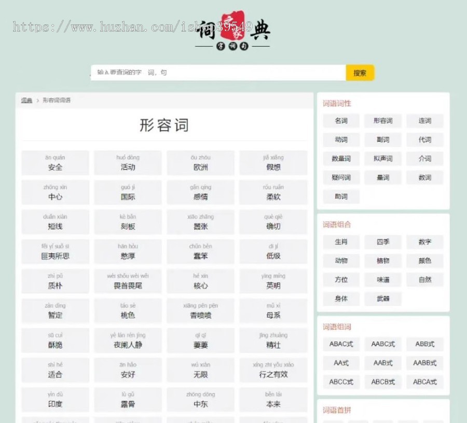Open the 露骨 word card
Viewport: 467px width, 423px height.
click(128, 400)
